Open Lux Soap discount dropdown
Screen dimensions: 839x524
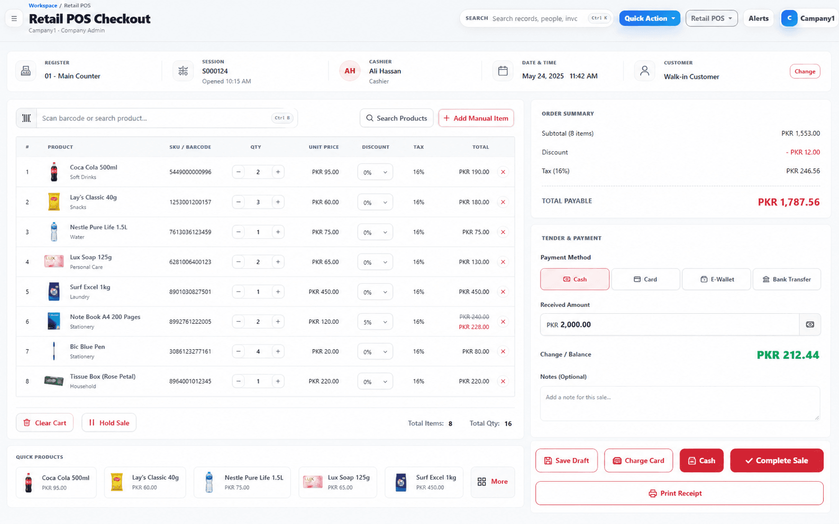[375, 262]
